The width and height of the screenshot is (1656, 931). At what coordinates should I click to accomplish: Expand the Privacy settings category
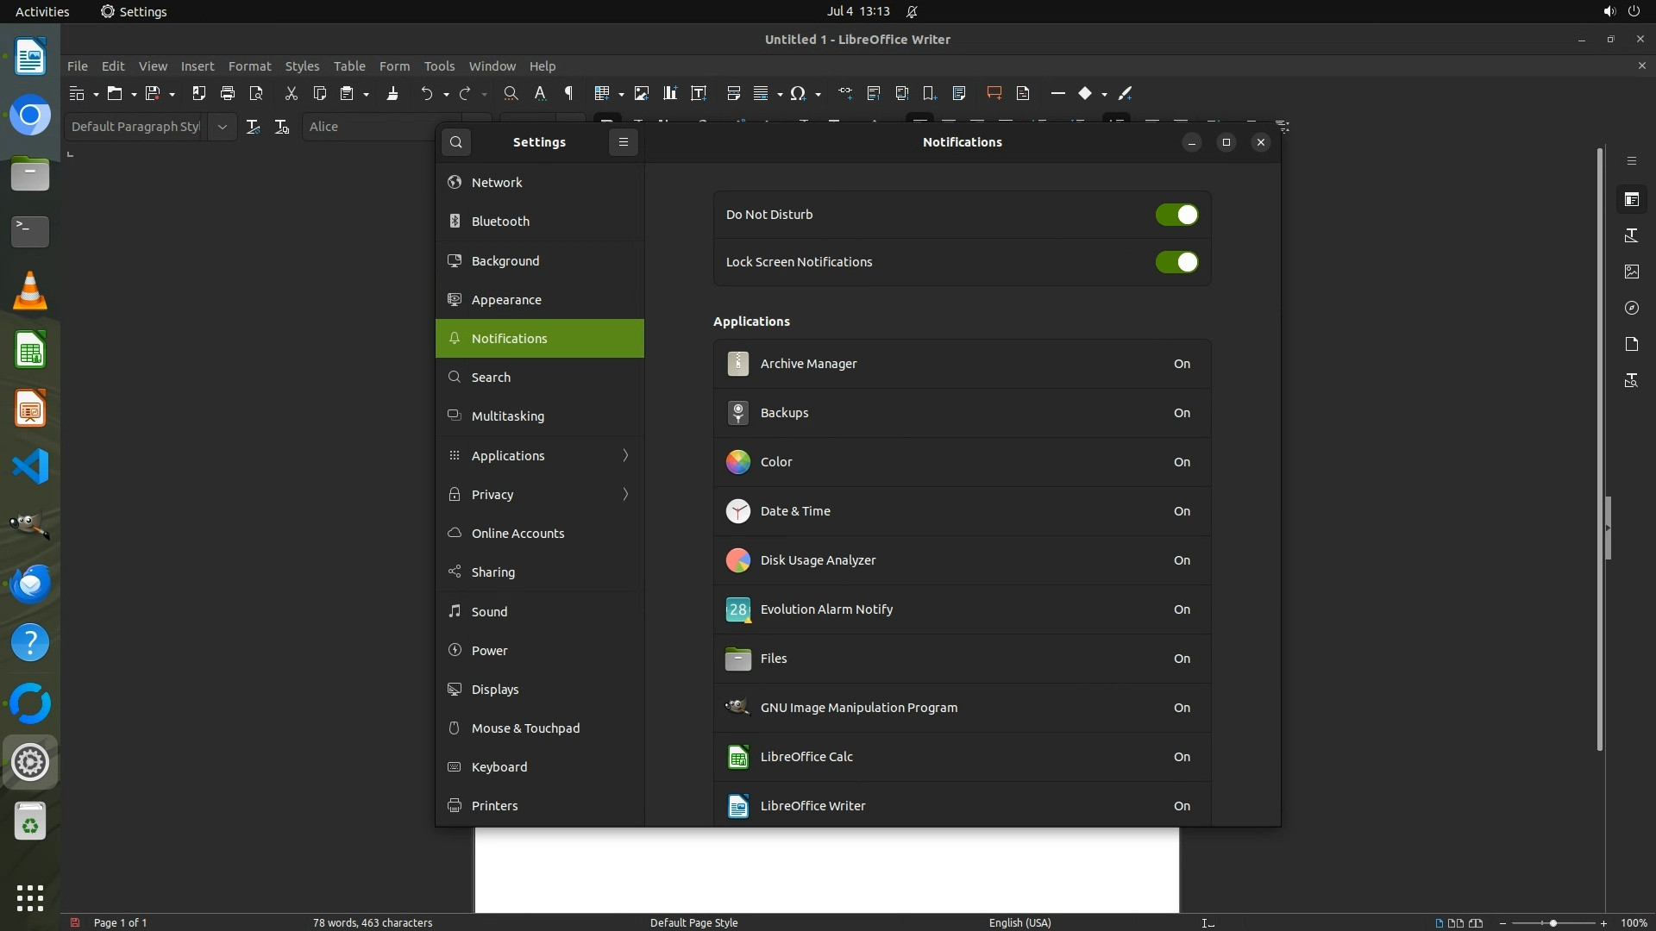click(539, 494)
